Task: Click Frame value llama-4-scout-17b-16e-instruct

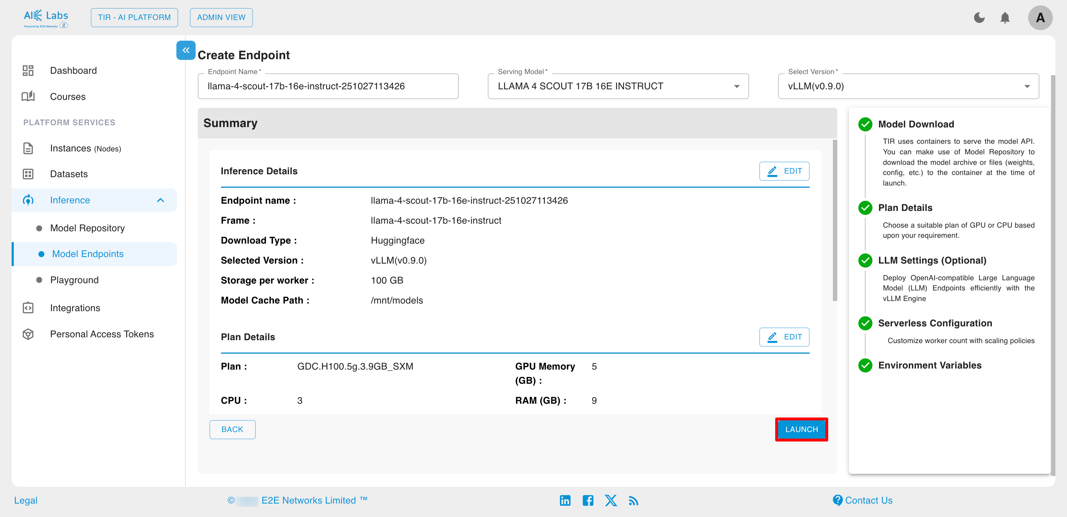Action: (x=436, y=220)
